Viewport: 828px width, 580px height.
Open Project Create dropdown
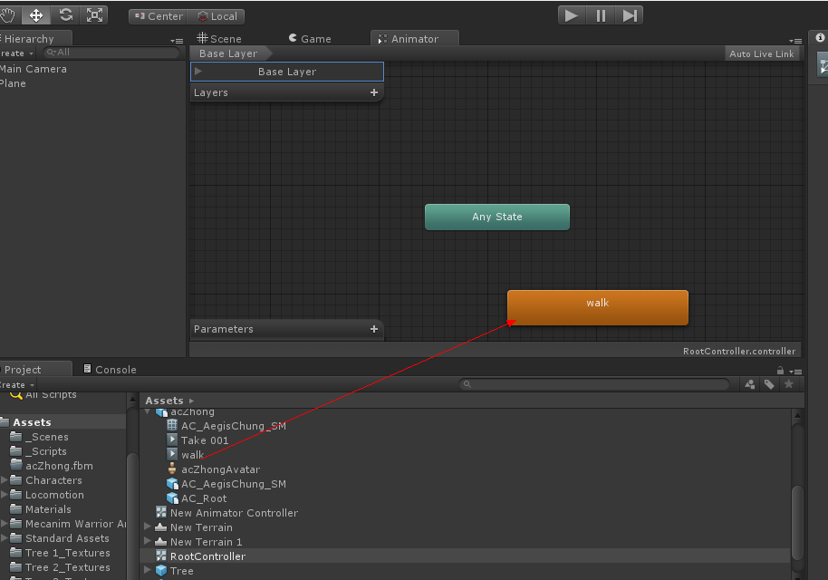[x=17, y=385]
